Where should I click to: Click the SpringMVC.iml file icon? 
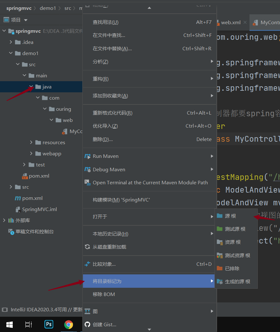point(18,209)
